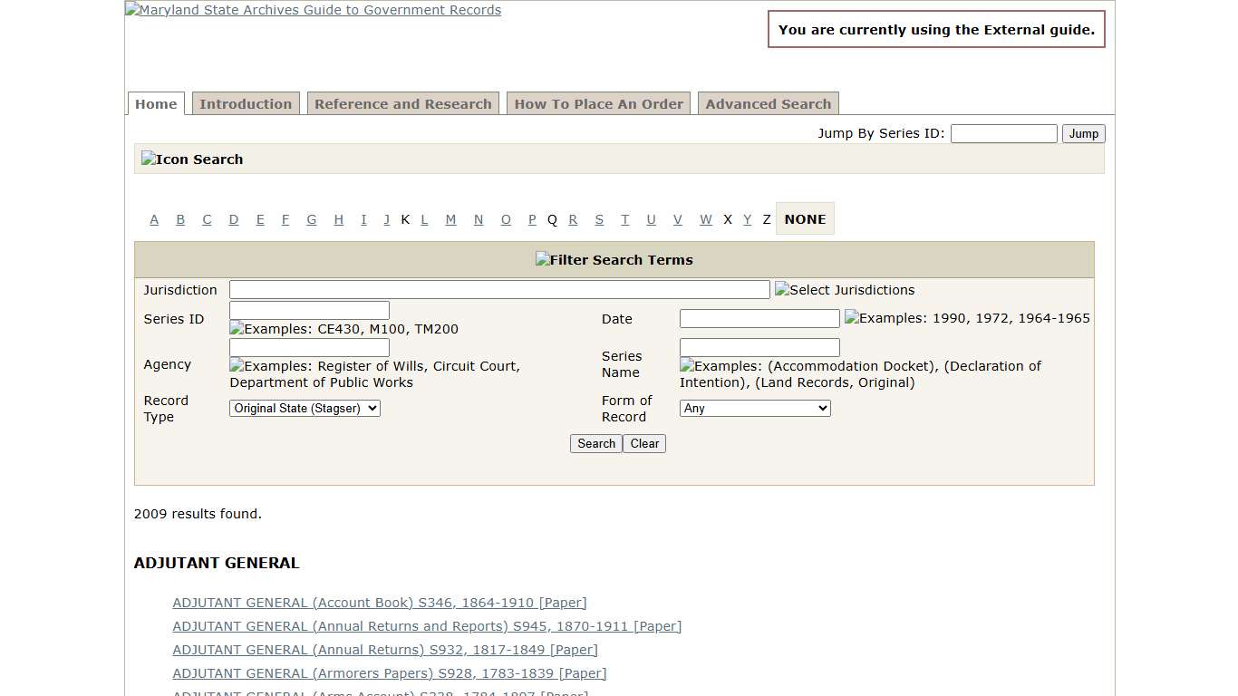Open the Introduction tab

[246, 103]
